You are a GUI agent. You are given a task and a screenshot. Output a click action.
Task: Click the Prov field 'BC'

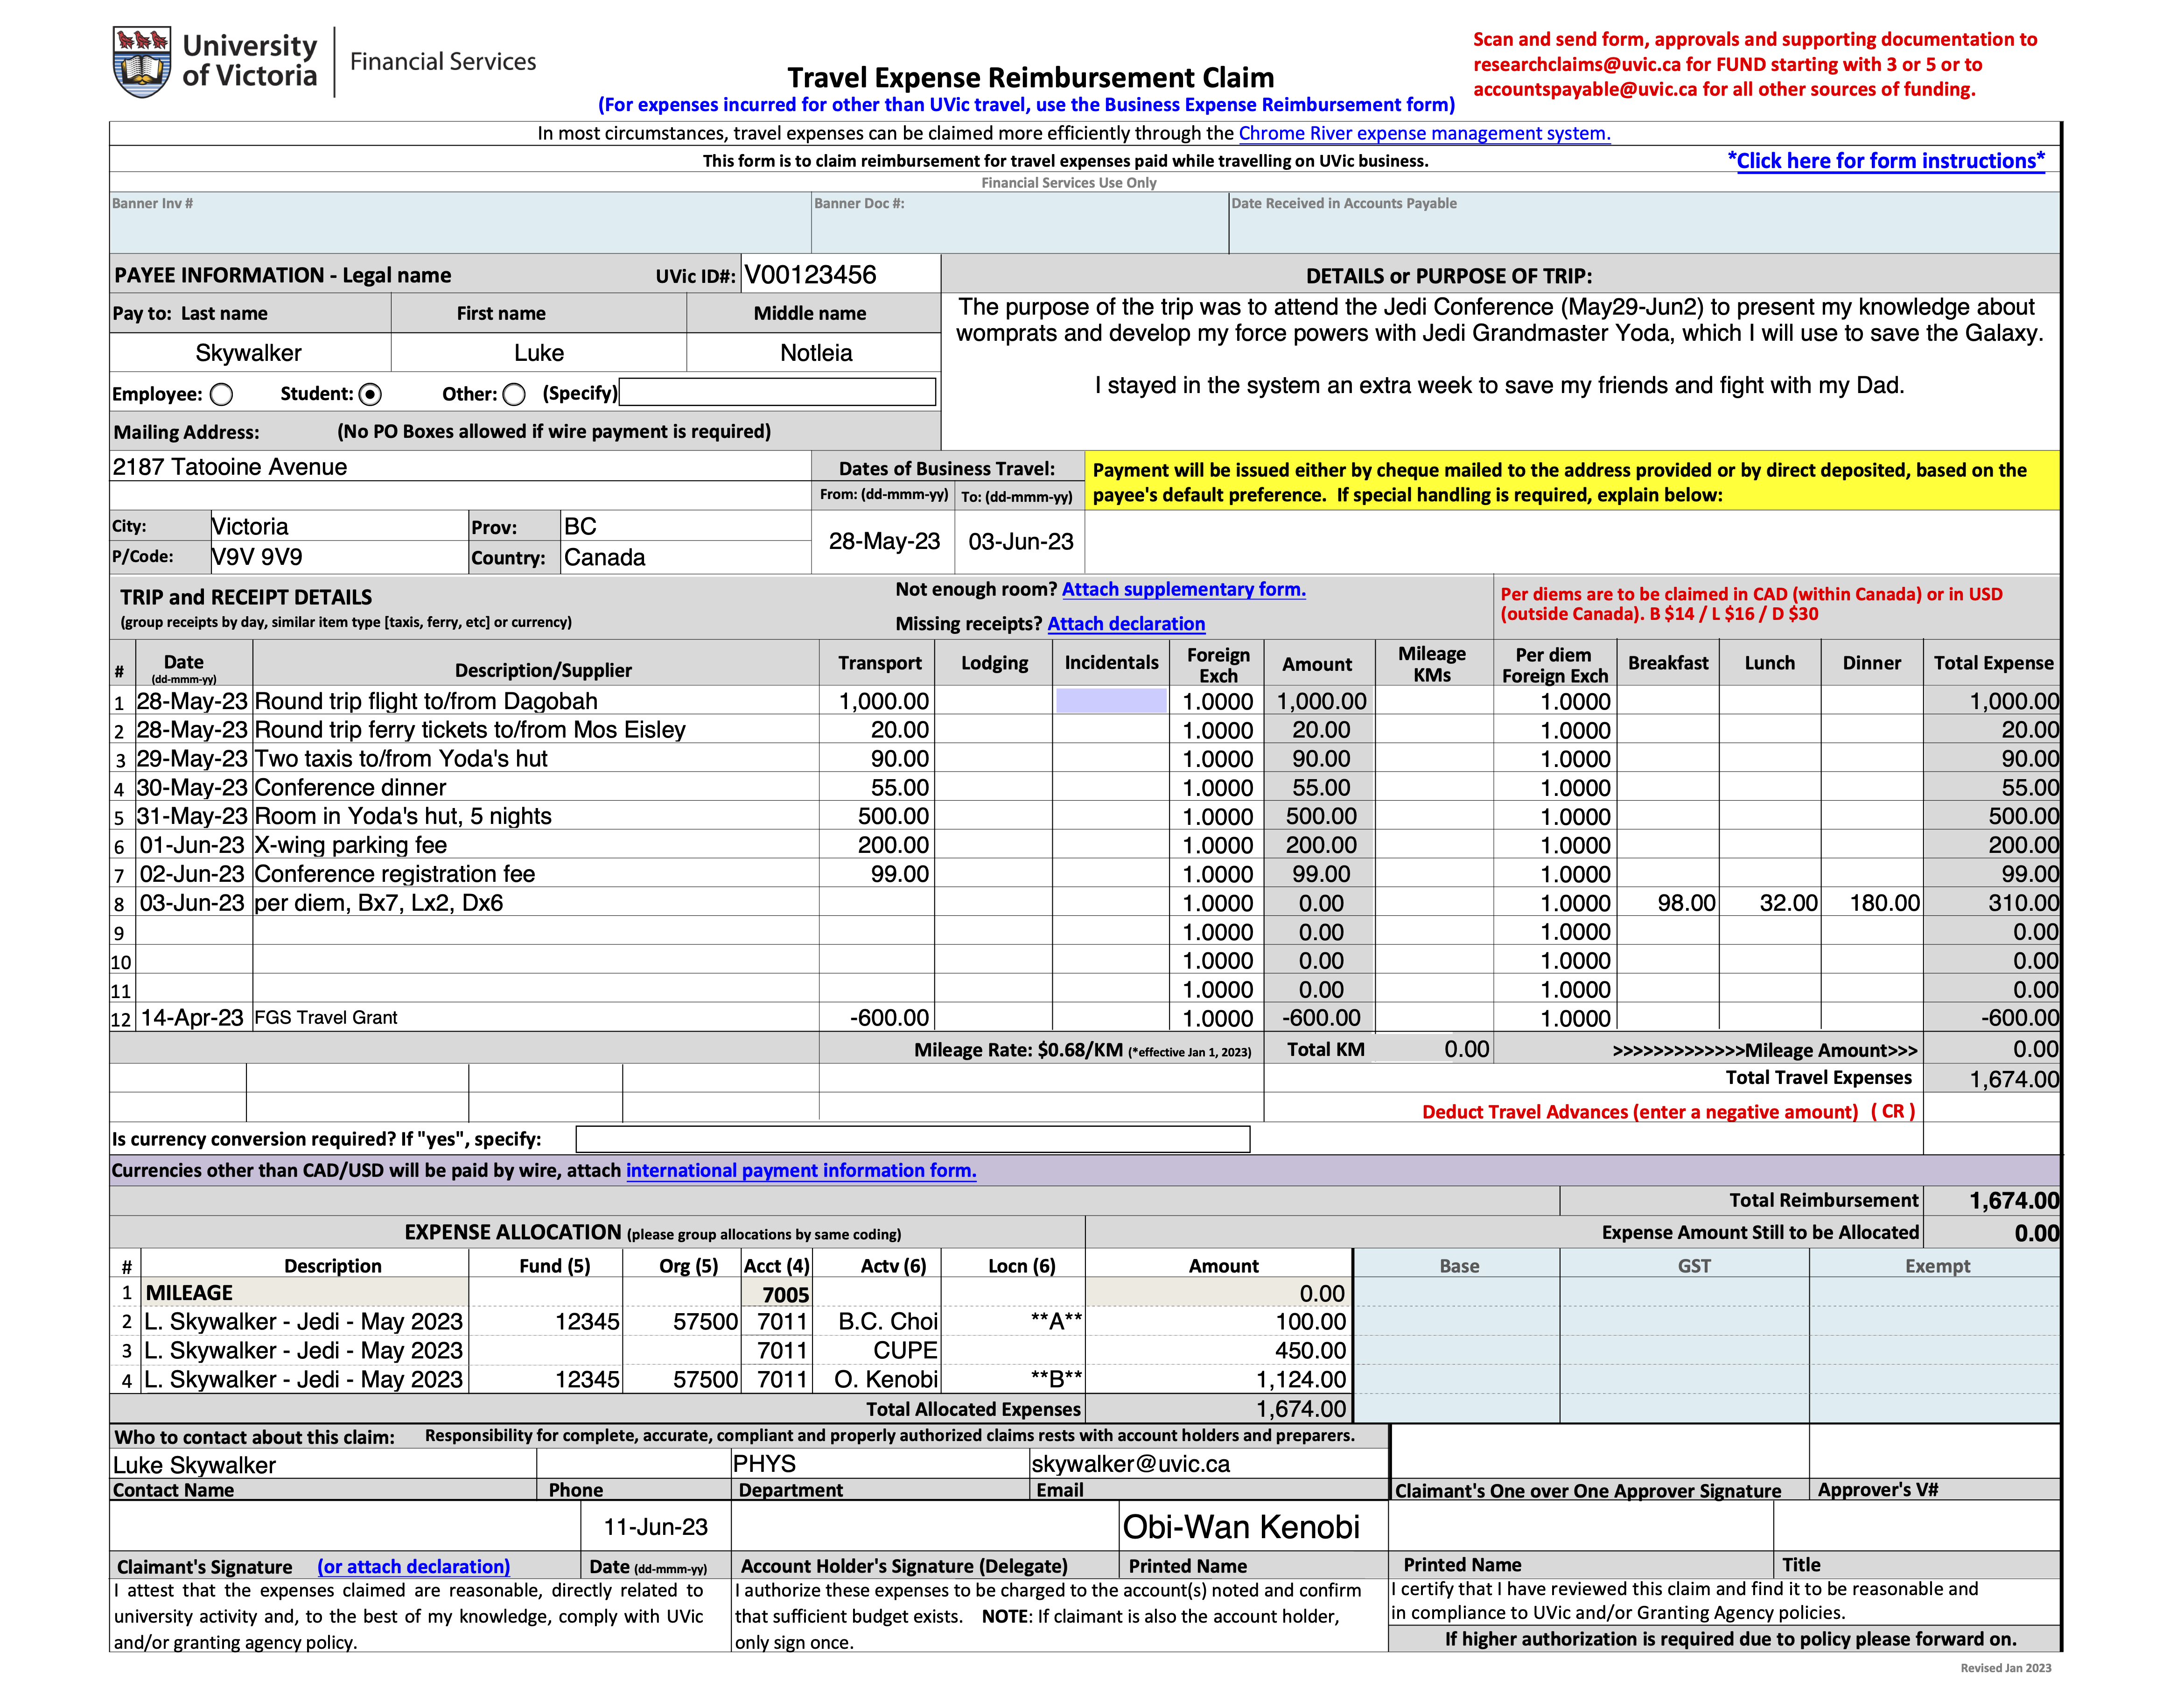pyautogui.click(x=685, y=526)
